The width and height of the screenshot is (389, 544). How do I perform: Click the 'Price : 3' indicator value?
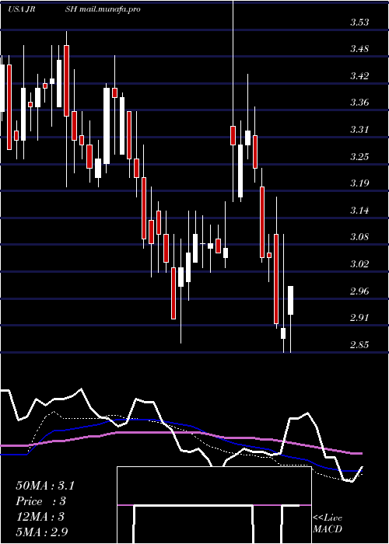click(x=41, y=501)
